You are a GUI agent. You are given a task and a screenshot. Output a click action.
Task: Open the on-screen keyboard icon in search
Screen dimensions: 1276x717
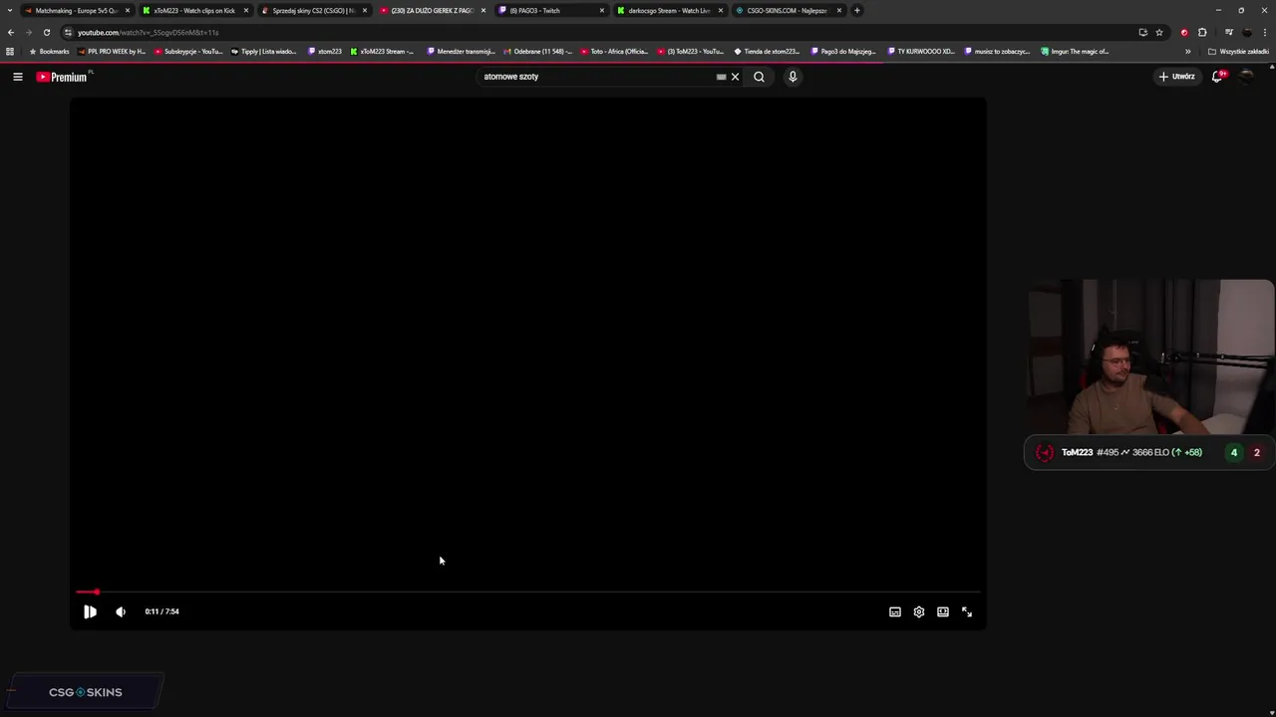(721, 77)
